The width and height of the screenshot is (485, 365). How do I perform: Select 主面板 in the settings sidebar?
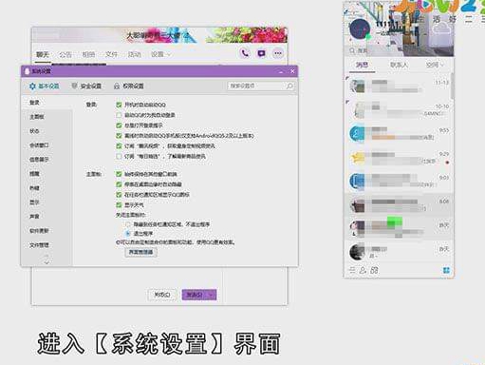click(37, 117)
